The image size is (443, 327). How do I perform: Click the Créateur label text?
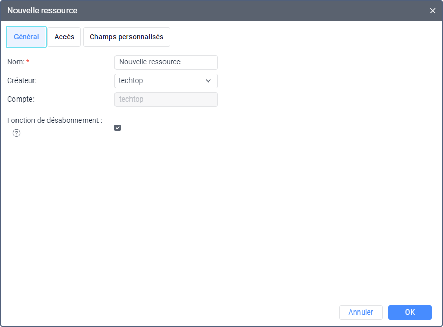tap(22, 81)
